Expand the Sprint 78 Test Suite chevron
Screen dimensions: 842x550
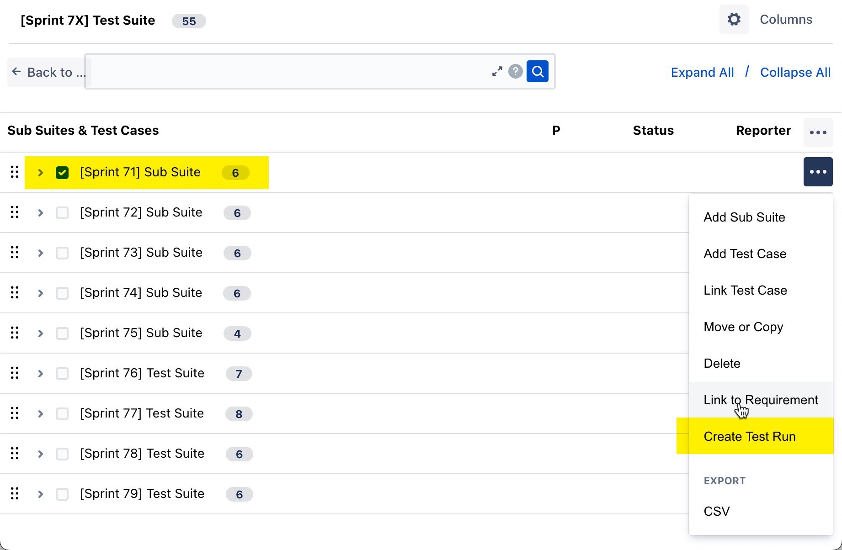pos(40,454)
